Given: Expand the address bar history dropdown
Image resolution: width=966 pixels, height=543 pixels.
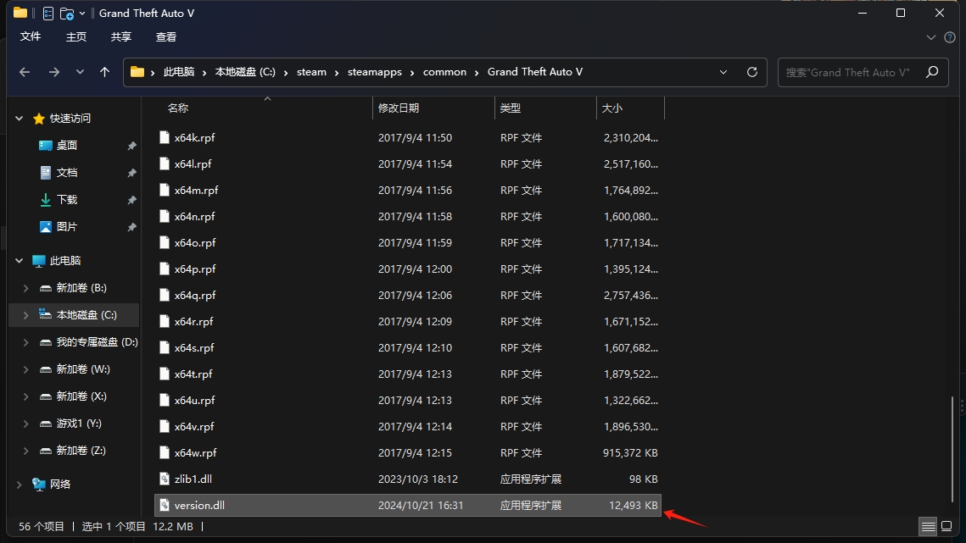Looking at the screenshot, I should pyautogui.click(x=723, y=72).
